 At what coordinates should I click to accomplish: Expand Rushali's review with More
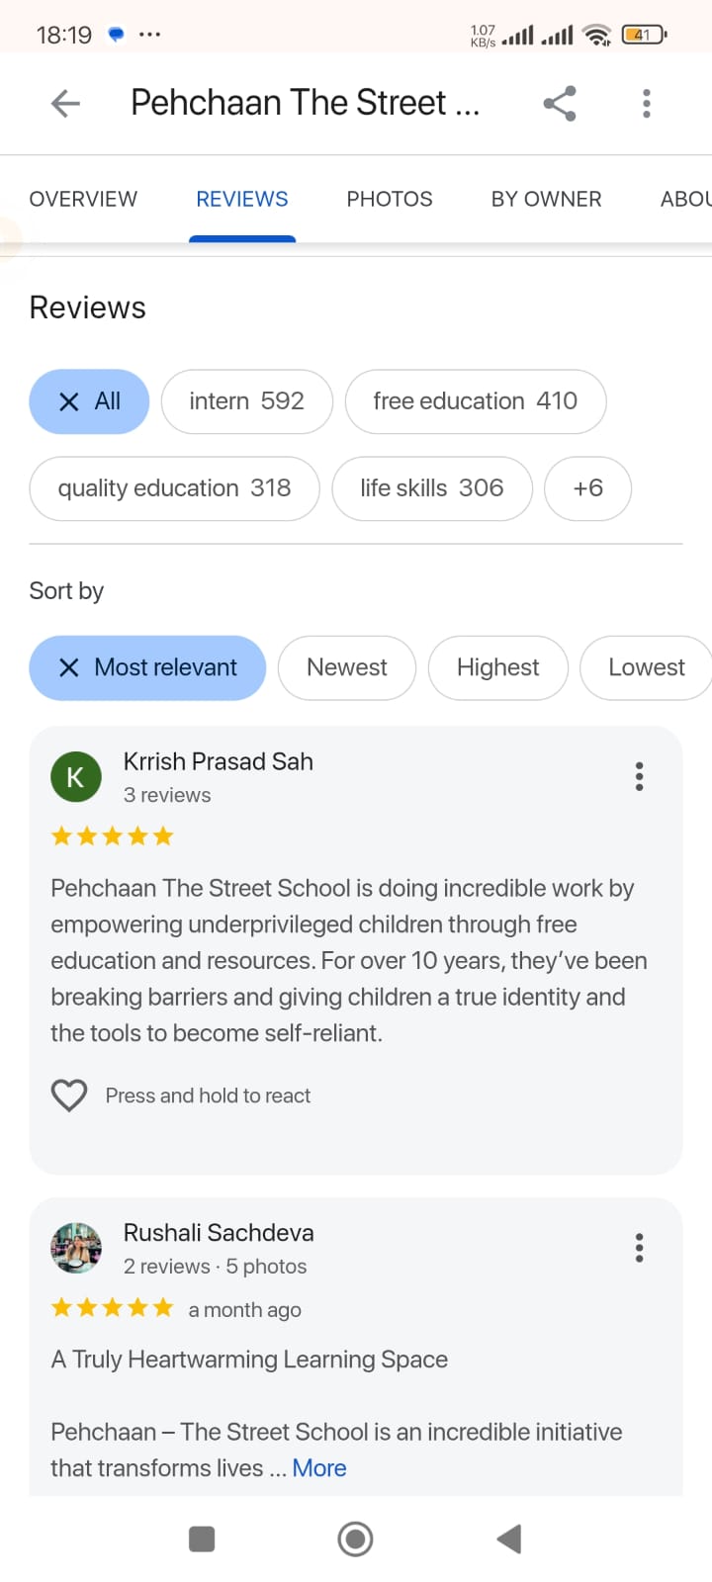[x=319, y=1468]
